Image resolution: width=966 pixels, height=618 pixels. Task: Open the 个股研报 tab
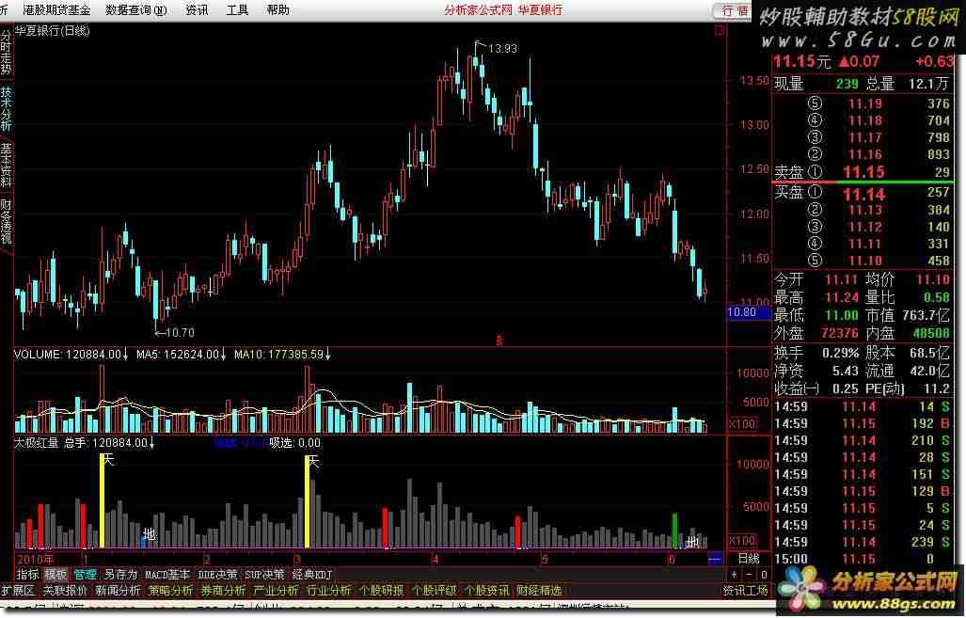(x=381, y=591)
